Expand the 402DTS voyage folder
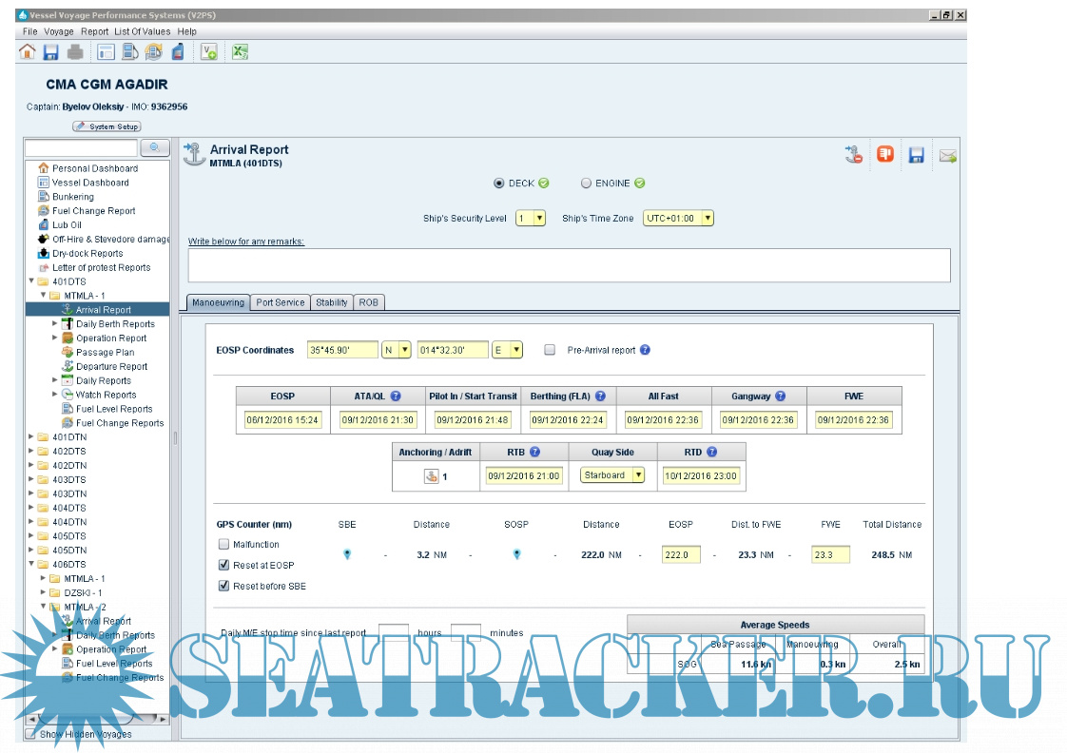Viewport: 1067px width, 754px height. [x=31, y=452]
